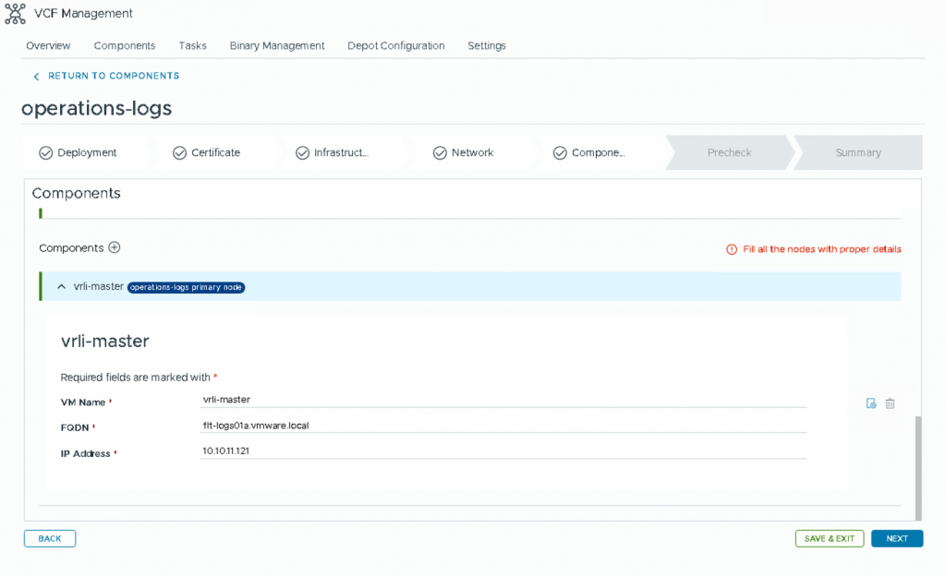Delete the vrli-master node via trash icon
The width and height of the screenshot is (946, 577).
890,403
